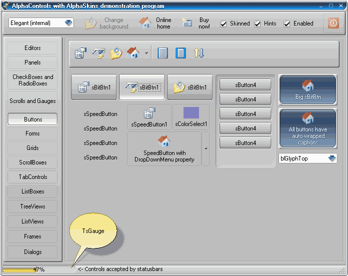Click the highlighted blue document icon in the toolbar

tap(180, 53)
